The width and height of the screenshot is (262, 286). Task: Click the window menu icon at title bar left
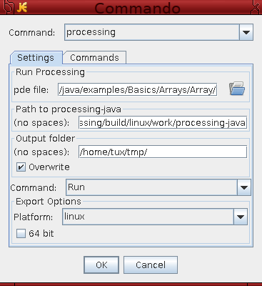[x=9, y=6]
